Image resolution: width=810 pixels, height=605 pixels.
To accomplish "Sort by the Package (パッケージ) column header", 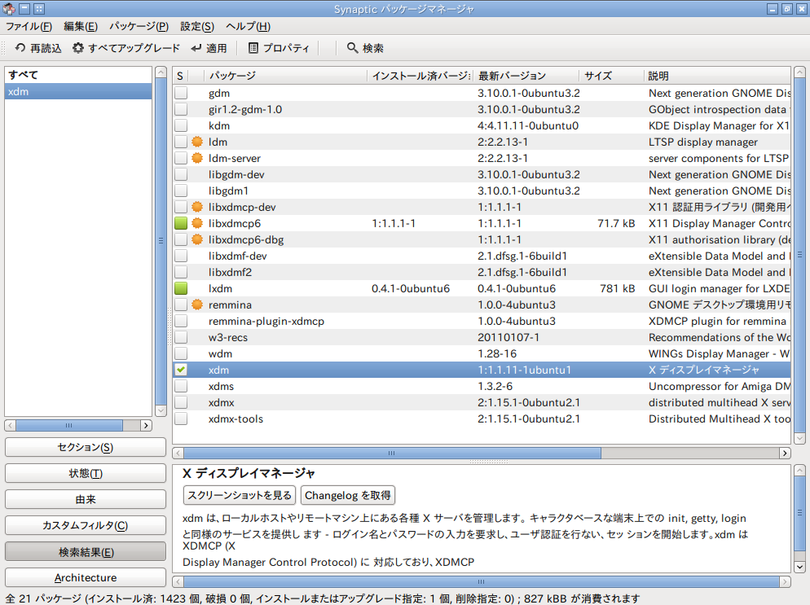I will point(285,76).
